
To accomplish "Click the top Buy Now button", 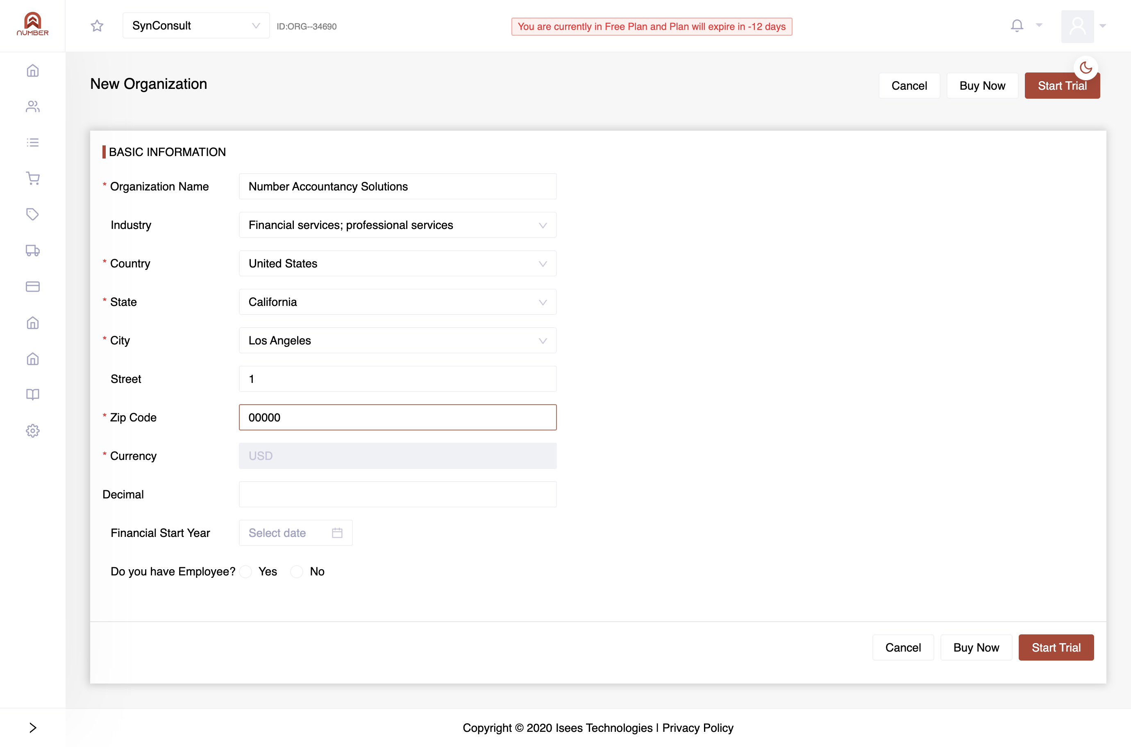I will (x=982, y=86).
